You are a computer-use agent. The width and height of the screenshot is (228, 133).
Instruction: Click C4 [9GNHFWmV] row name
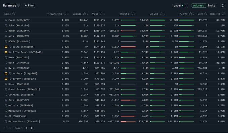[x=17, y=116]
